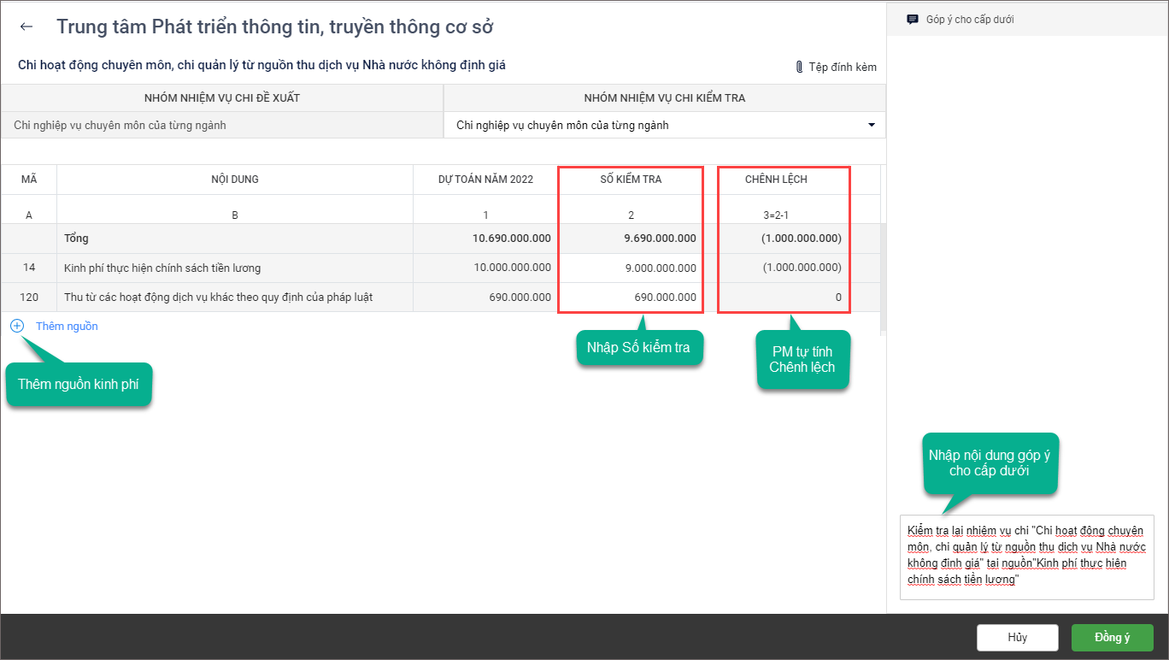
Task: Select the Góp ý cho cấp dưới tab
Action: (x=969, y=19)
